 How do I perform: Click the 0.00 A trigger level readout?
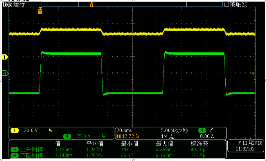pyautogui.click(x=208, y=136)
